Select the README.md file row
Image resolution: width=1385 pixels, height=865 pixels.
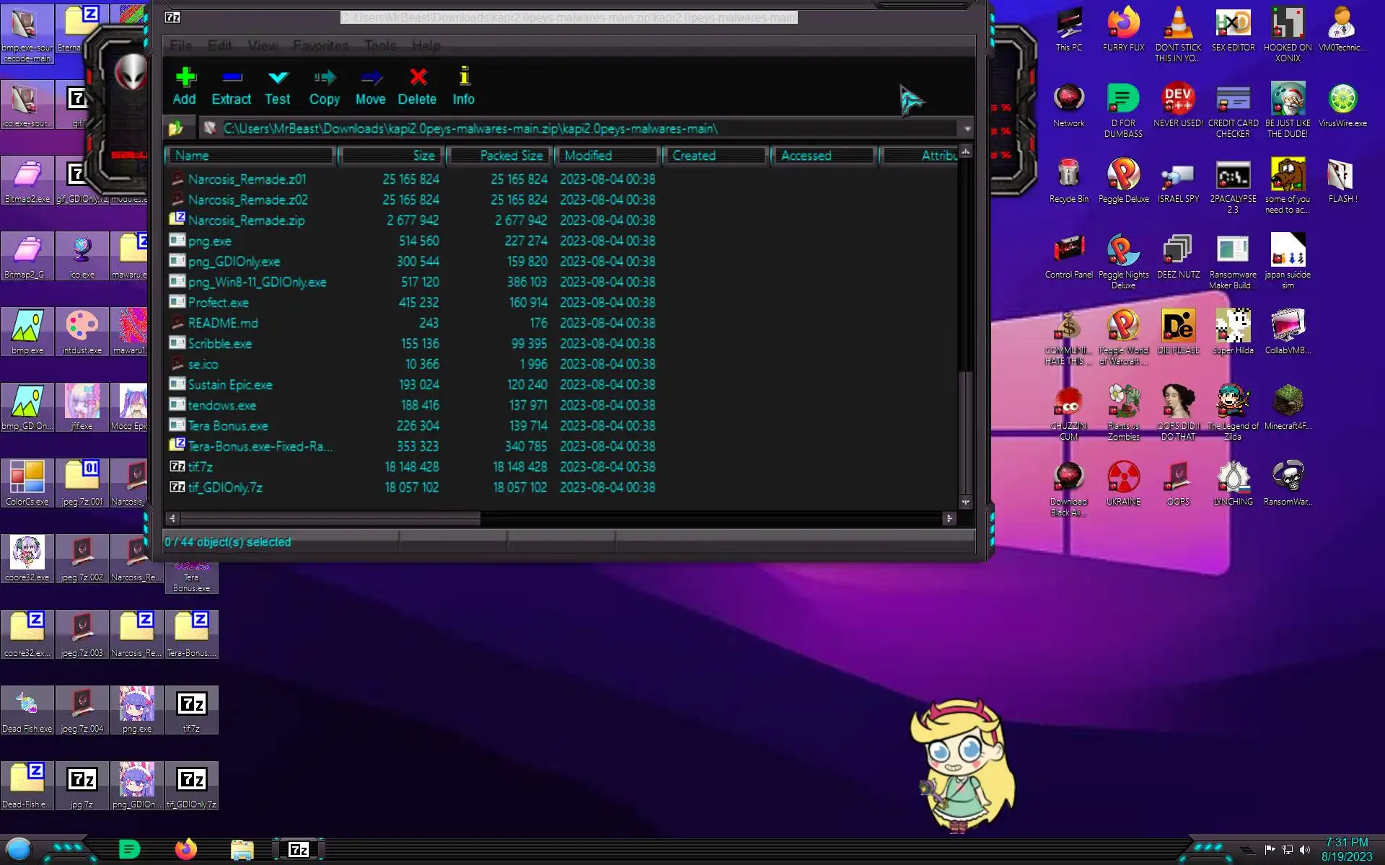[x=223, y=323]
